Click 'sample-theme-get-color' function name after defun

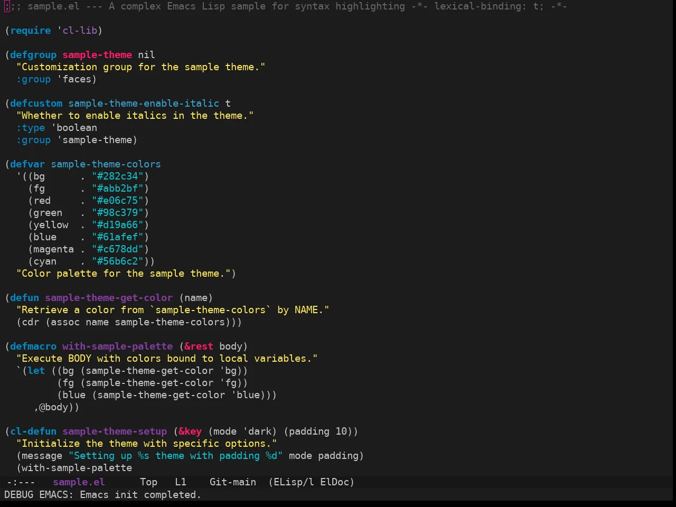coord(109,298)
